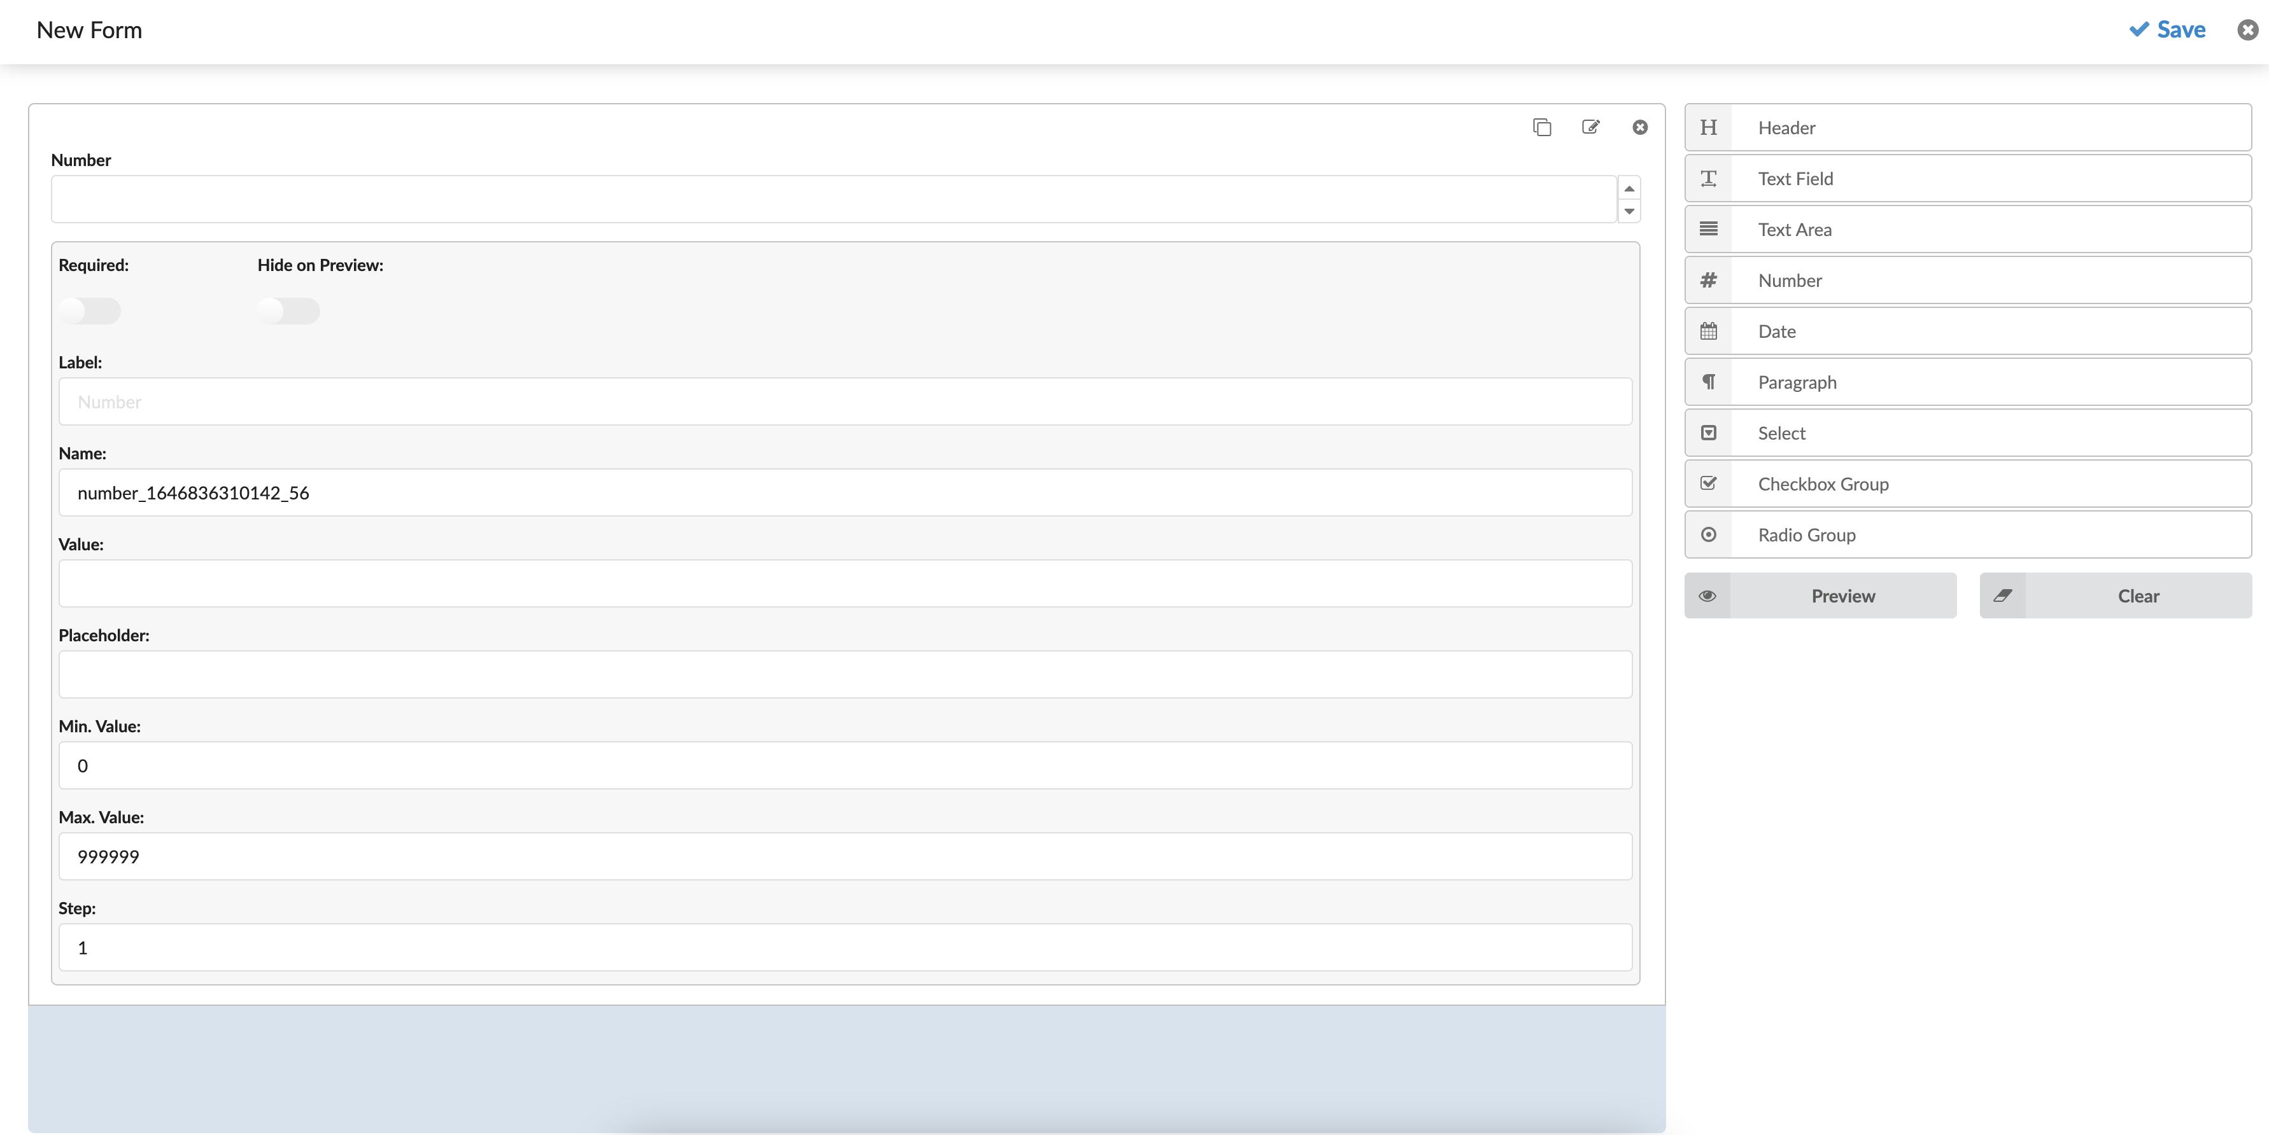Click the checkmark icon beside Save

click(2138, 30)
